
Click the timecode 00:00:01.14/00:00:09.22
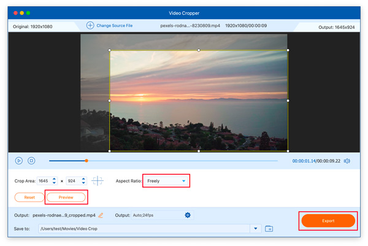tap(316, 161)
